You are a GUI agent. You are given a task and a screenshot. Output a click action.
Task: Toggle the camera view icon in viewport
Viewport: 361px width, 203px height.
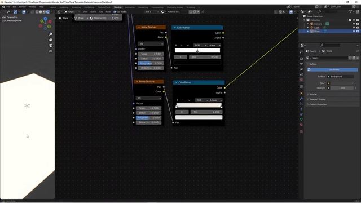(51, 45)
